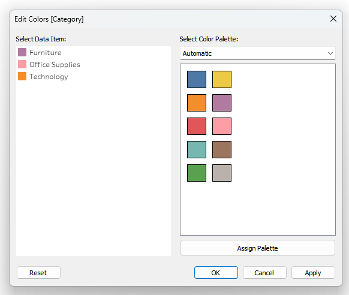Click the dropdown chevron beside Automatic

pyautogui.click(x=330, y=53)
